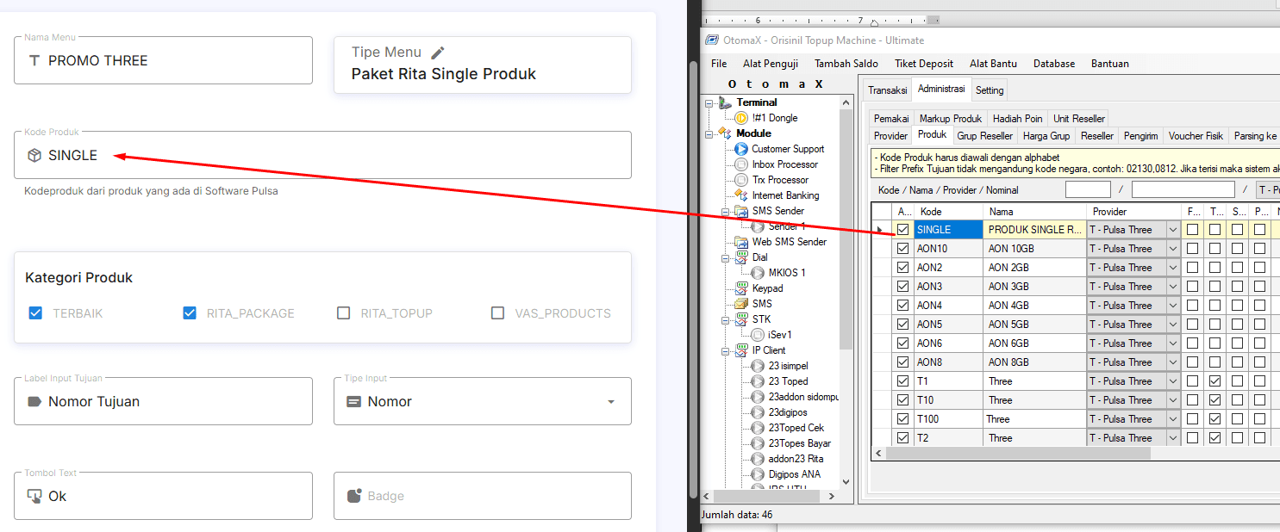The width and height of the screenshot is (1280, 532).
Task: Click the Customer Support tree icon
Action: (741, 149)
